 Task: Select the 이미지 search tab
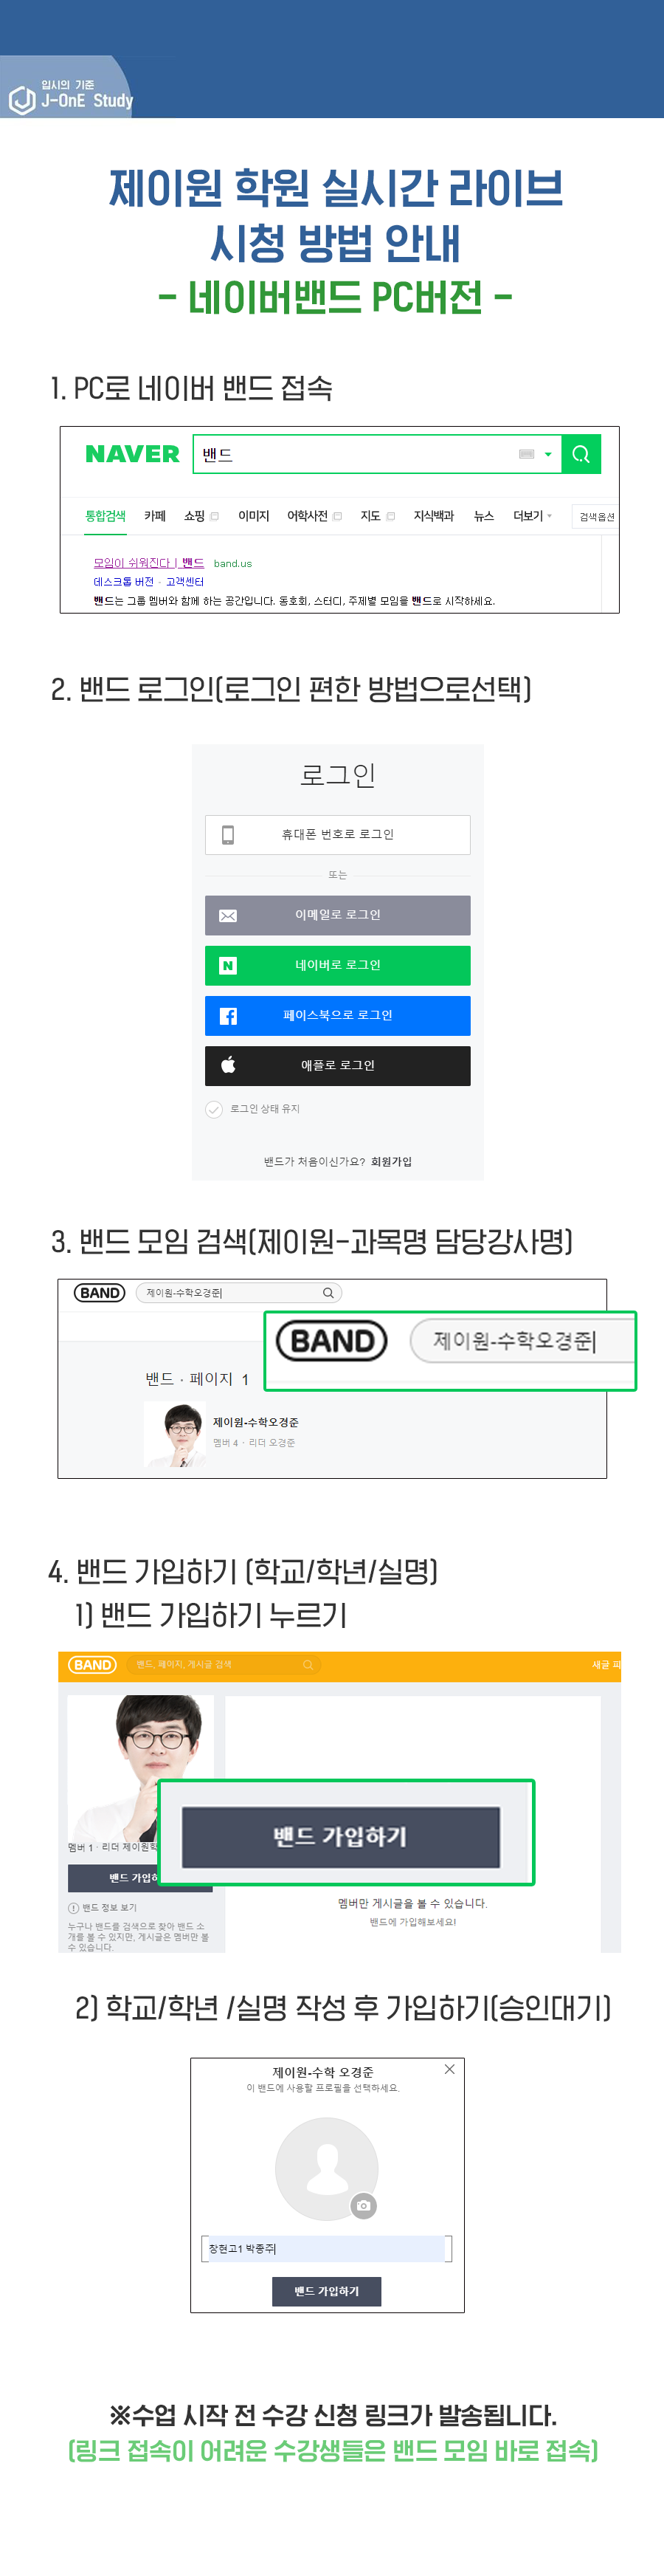click(x=254, y=516)
